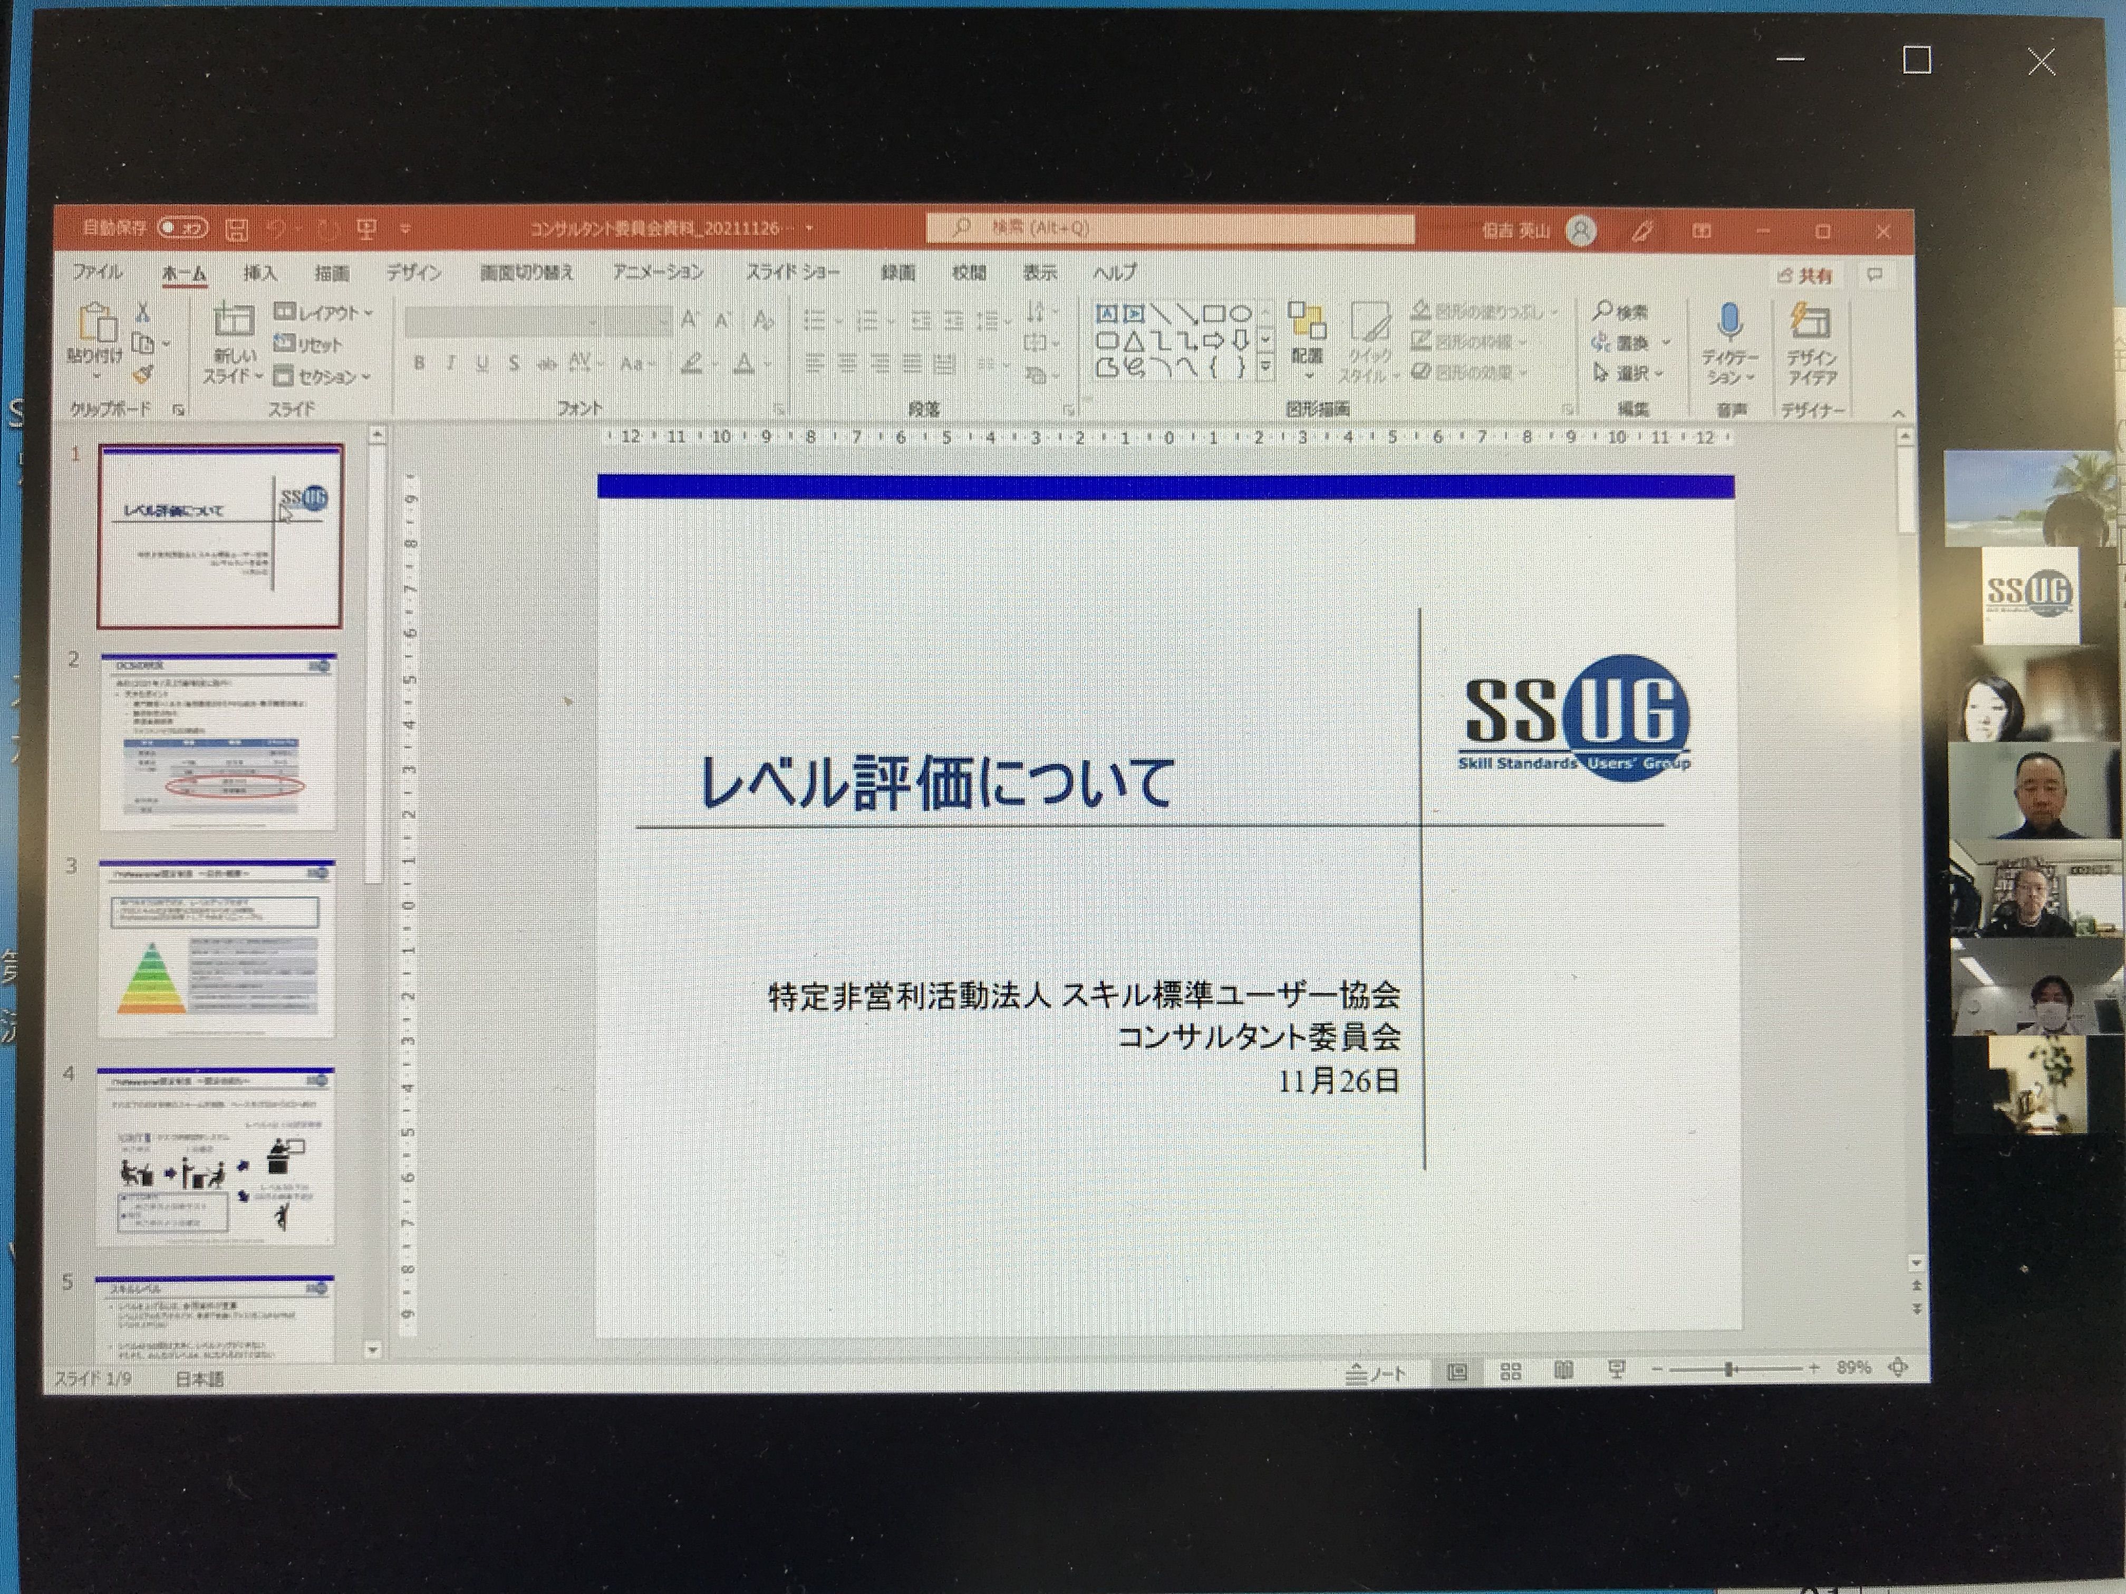Viewport: 2126px width, 1594px height.
Task: Switch to the デザイン (Design) tab
Action: pyautogui.click(x=414, y=273)
